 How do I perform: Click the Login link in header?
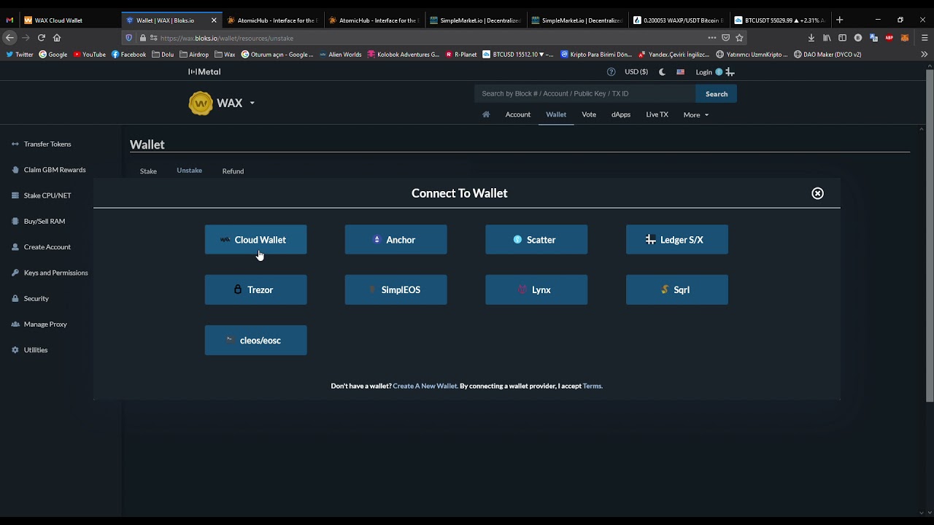[703, 71]
